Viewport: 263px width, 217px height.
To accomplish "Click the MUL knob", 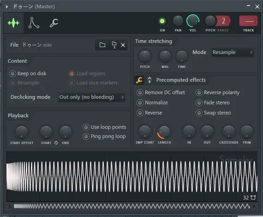I will click(165, 56).
